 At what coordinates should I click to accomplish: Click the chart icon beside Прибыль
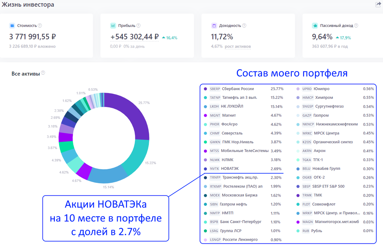[x=113, y=25]
